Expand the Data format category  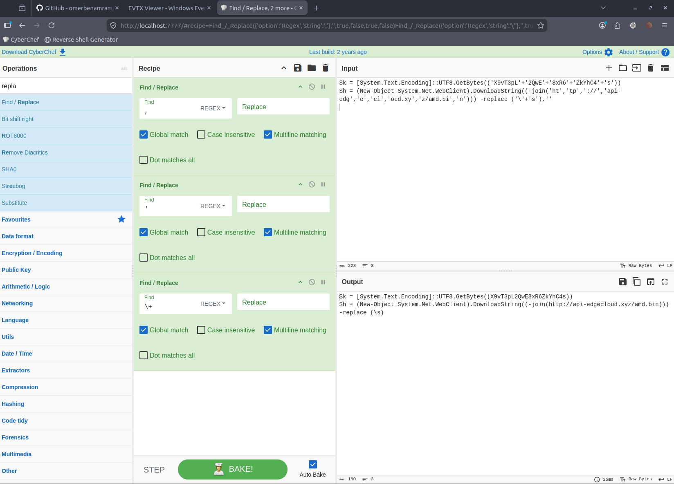click(x=66, y=236)
